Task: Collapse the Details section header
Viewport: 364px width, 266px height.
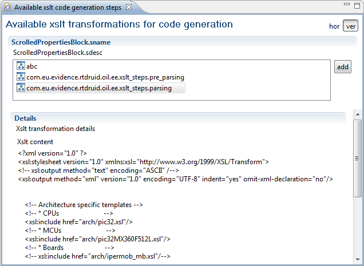Action: [x=25, y=118]
